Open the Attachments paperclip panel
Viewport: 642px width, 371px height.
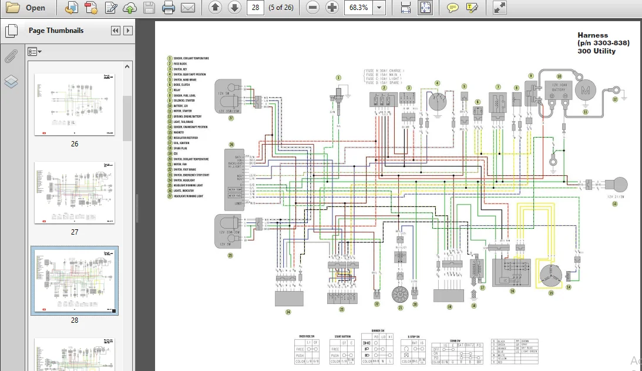[11, 56]
